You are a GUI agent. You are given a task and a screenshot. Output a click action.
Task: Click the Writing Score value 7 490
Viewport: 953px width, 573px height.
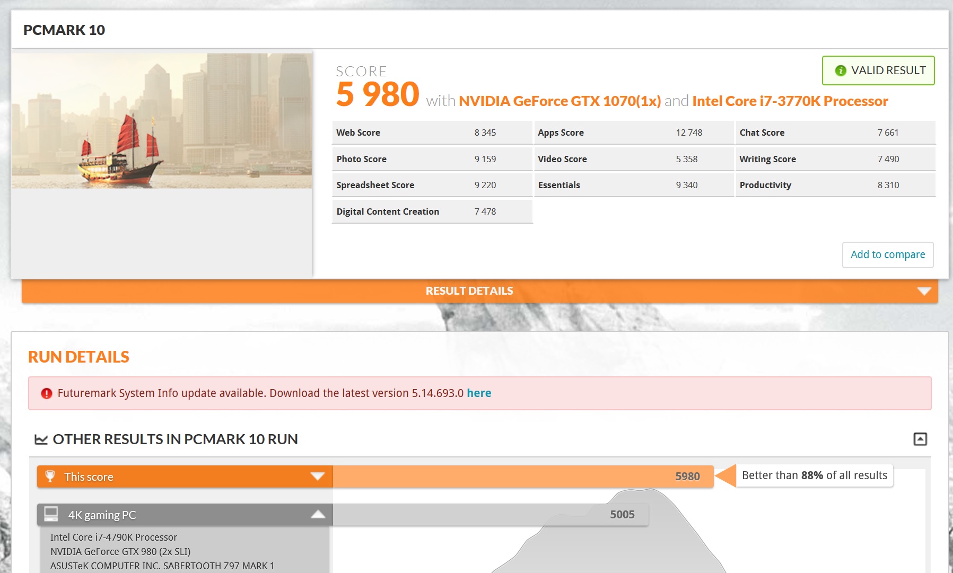[x=888, y=159]
